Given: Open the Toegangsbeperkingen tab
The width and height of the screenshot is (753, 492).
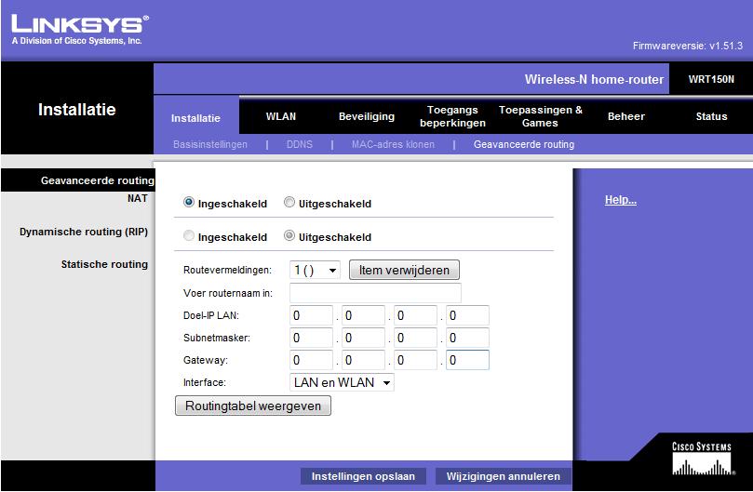Looking at the screenshot, I should (x=452, y=116).
